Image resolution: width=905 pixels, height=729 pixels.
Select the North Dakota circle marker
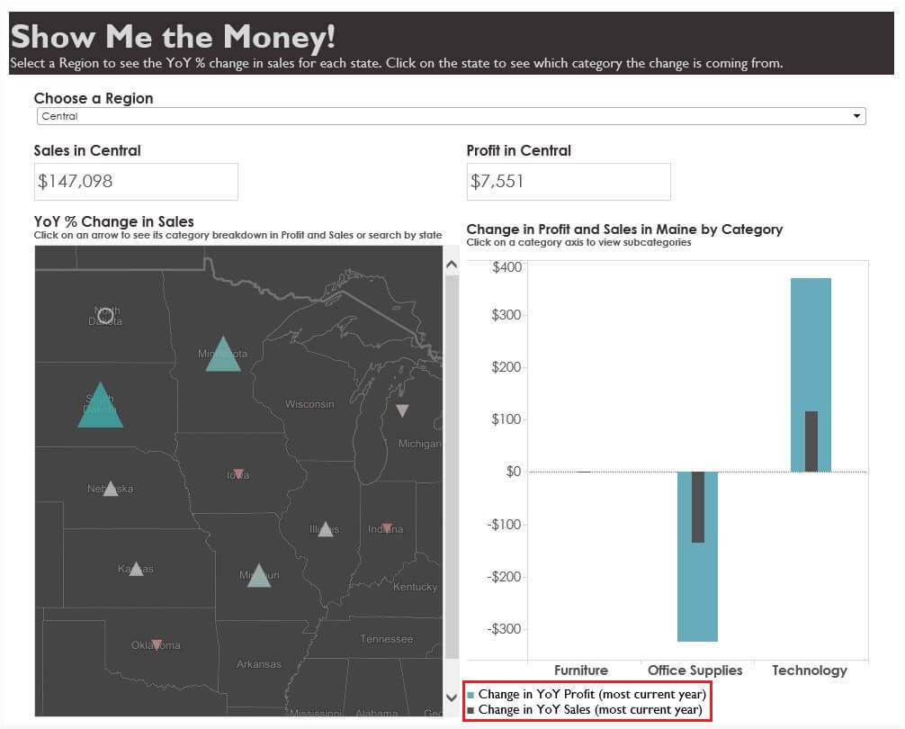tap(105, 315)
